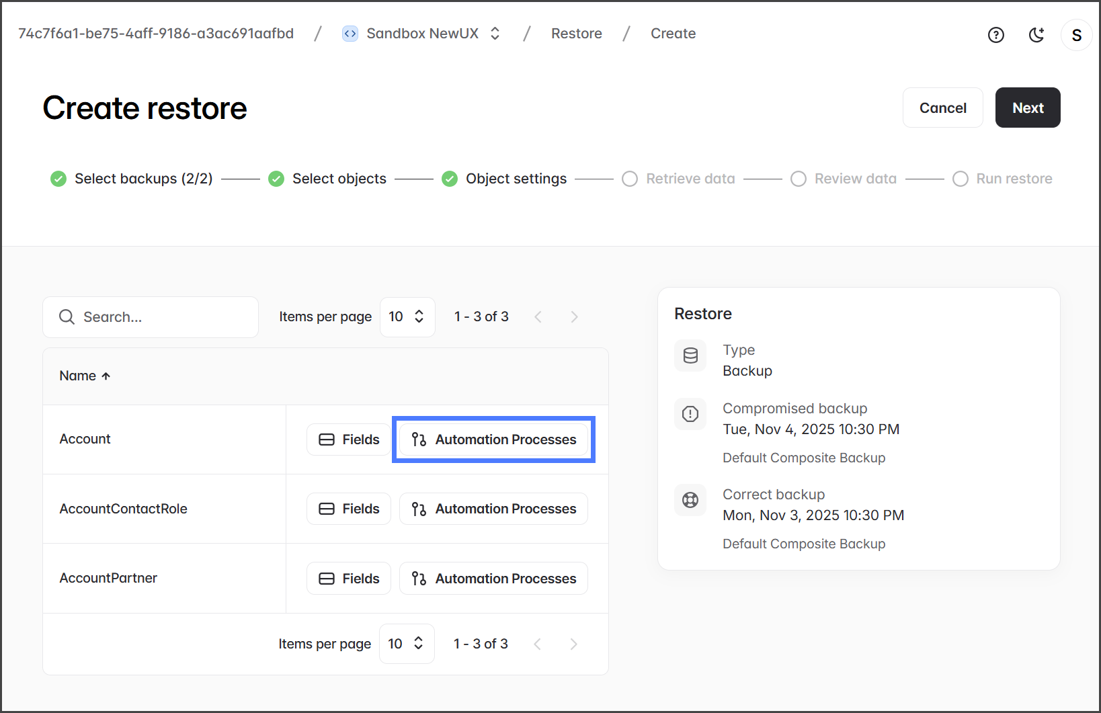Click the search magnifier icon
This screenshot has height=713, width=1101.
coord(67,317)
